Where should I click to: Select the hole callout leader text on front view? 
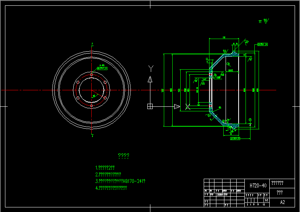tap(102, 65)
